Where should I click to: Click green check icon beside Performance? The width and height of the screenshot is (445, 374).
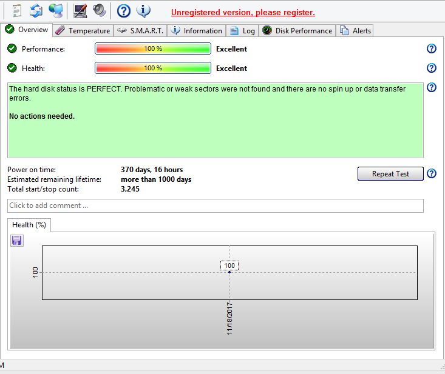[12, 48]
